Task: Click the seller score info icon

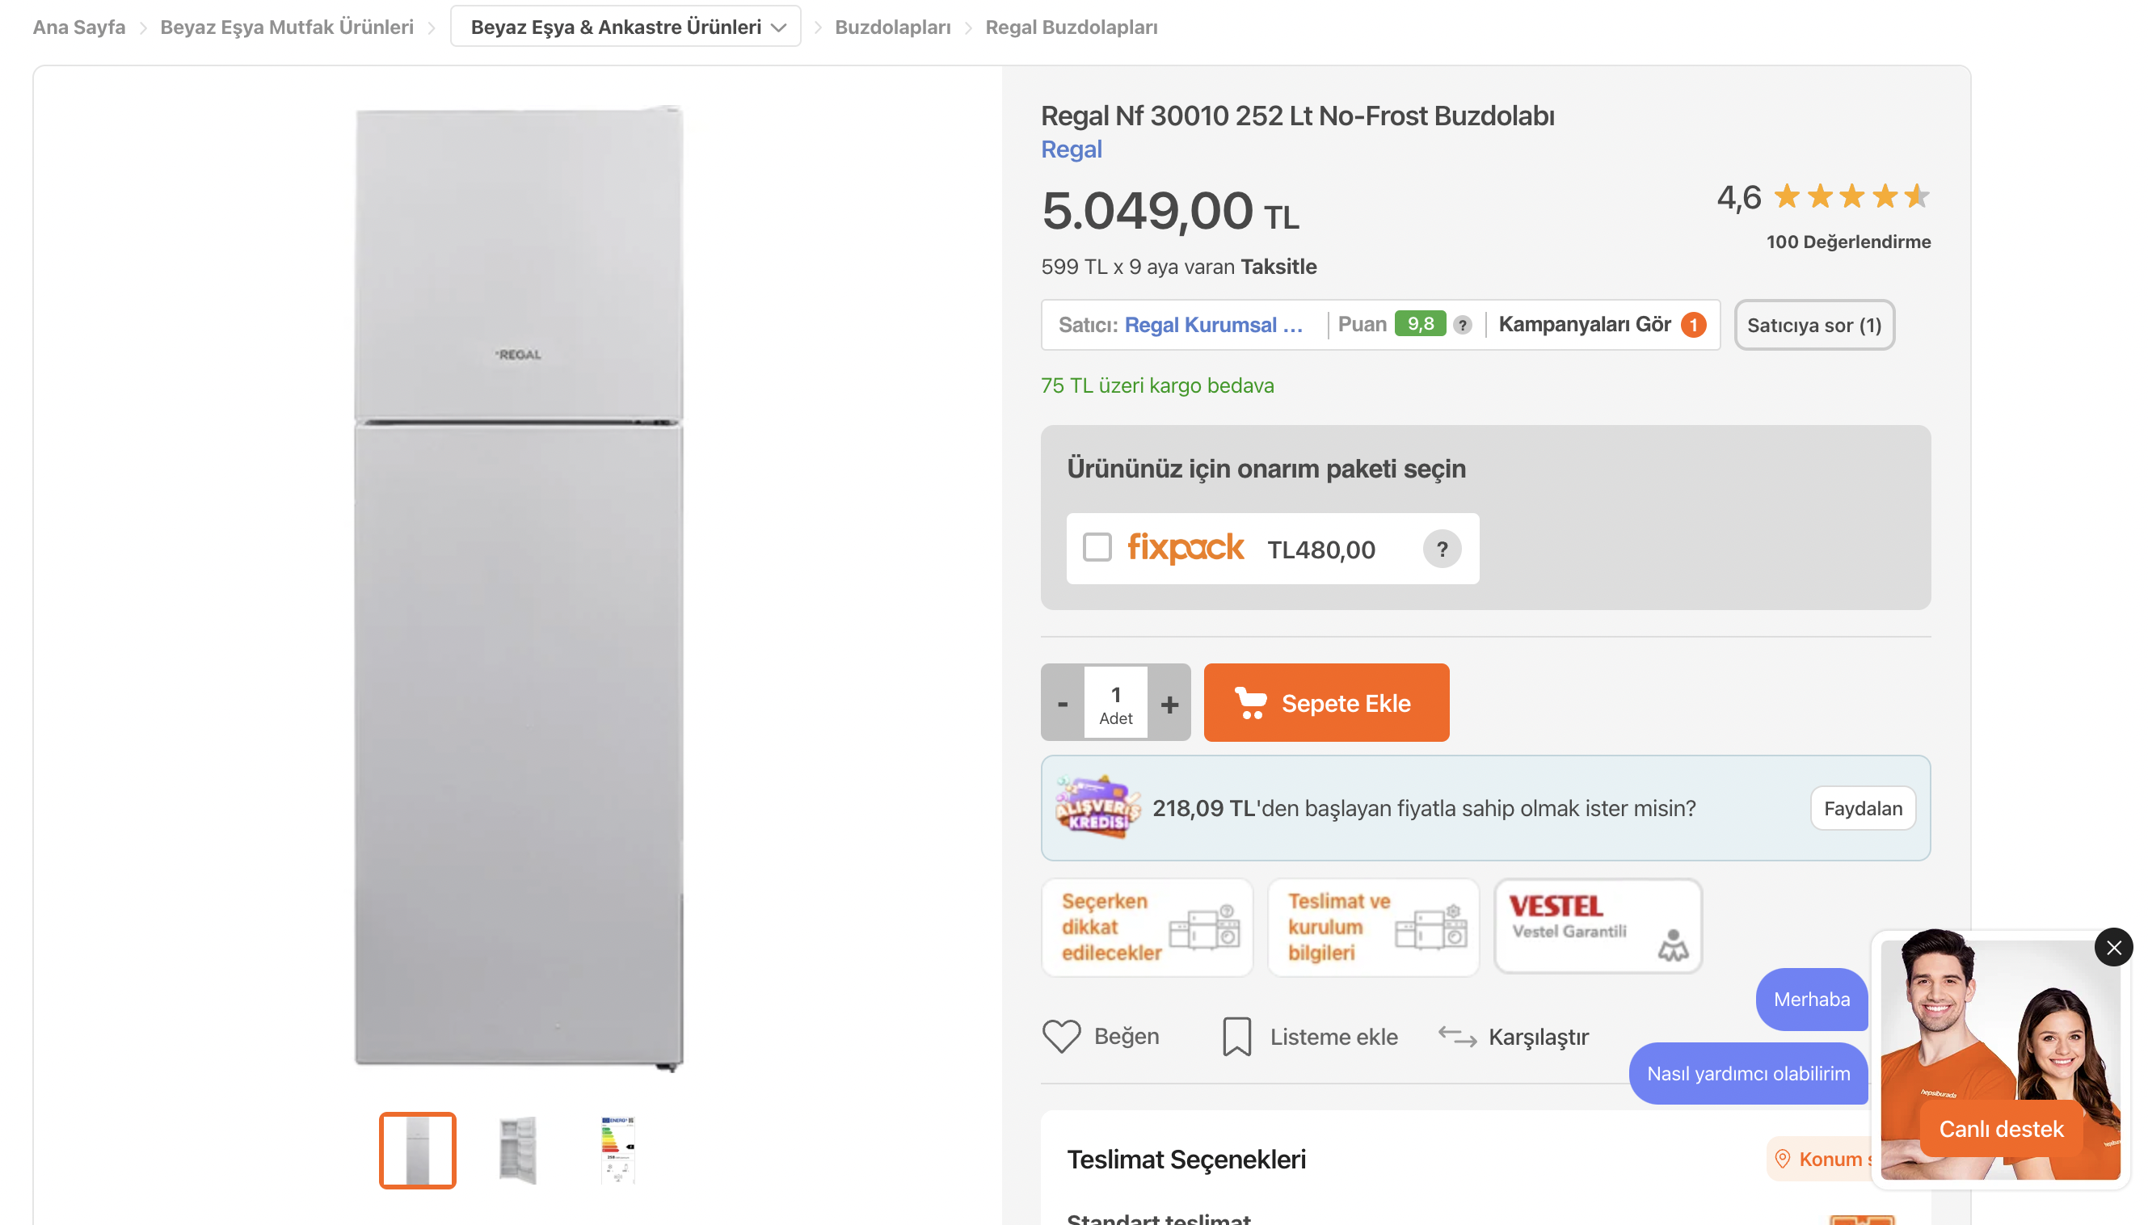Action: pos(1462,325)
